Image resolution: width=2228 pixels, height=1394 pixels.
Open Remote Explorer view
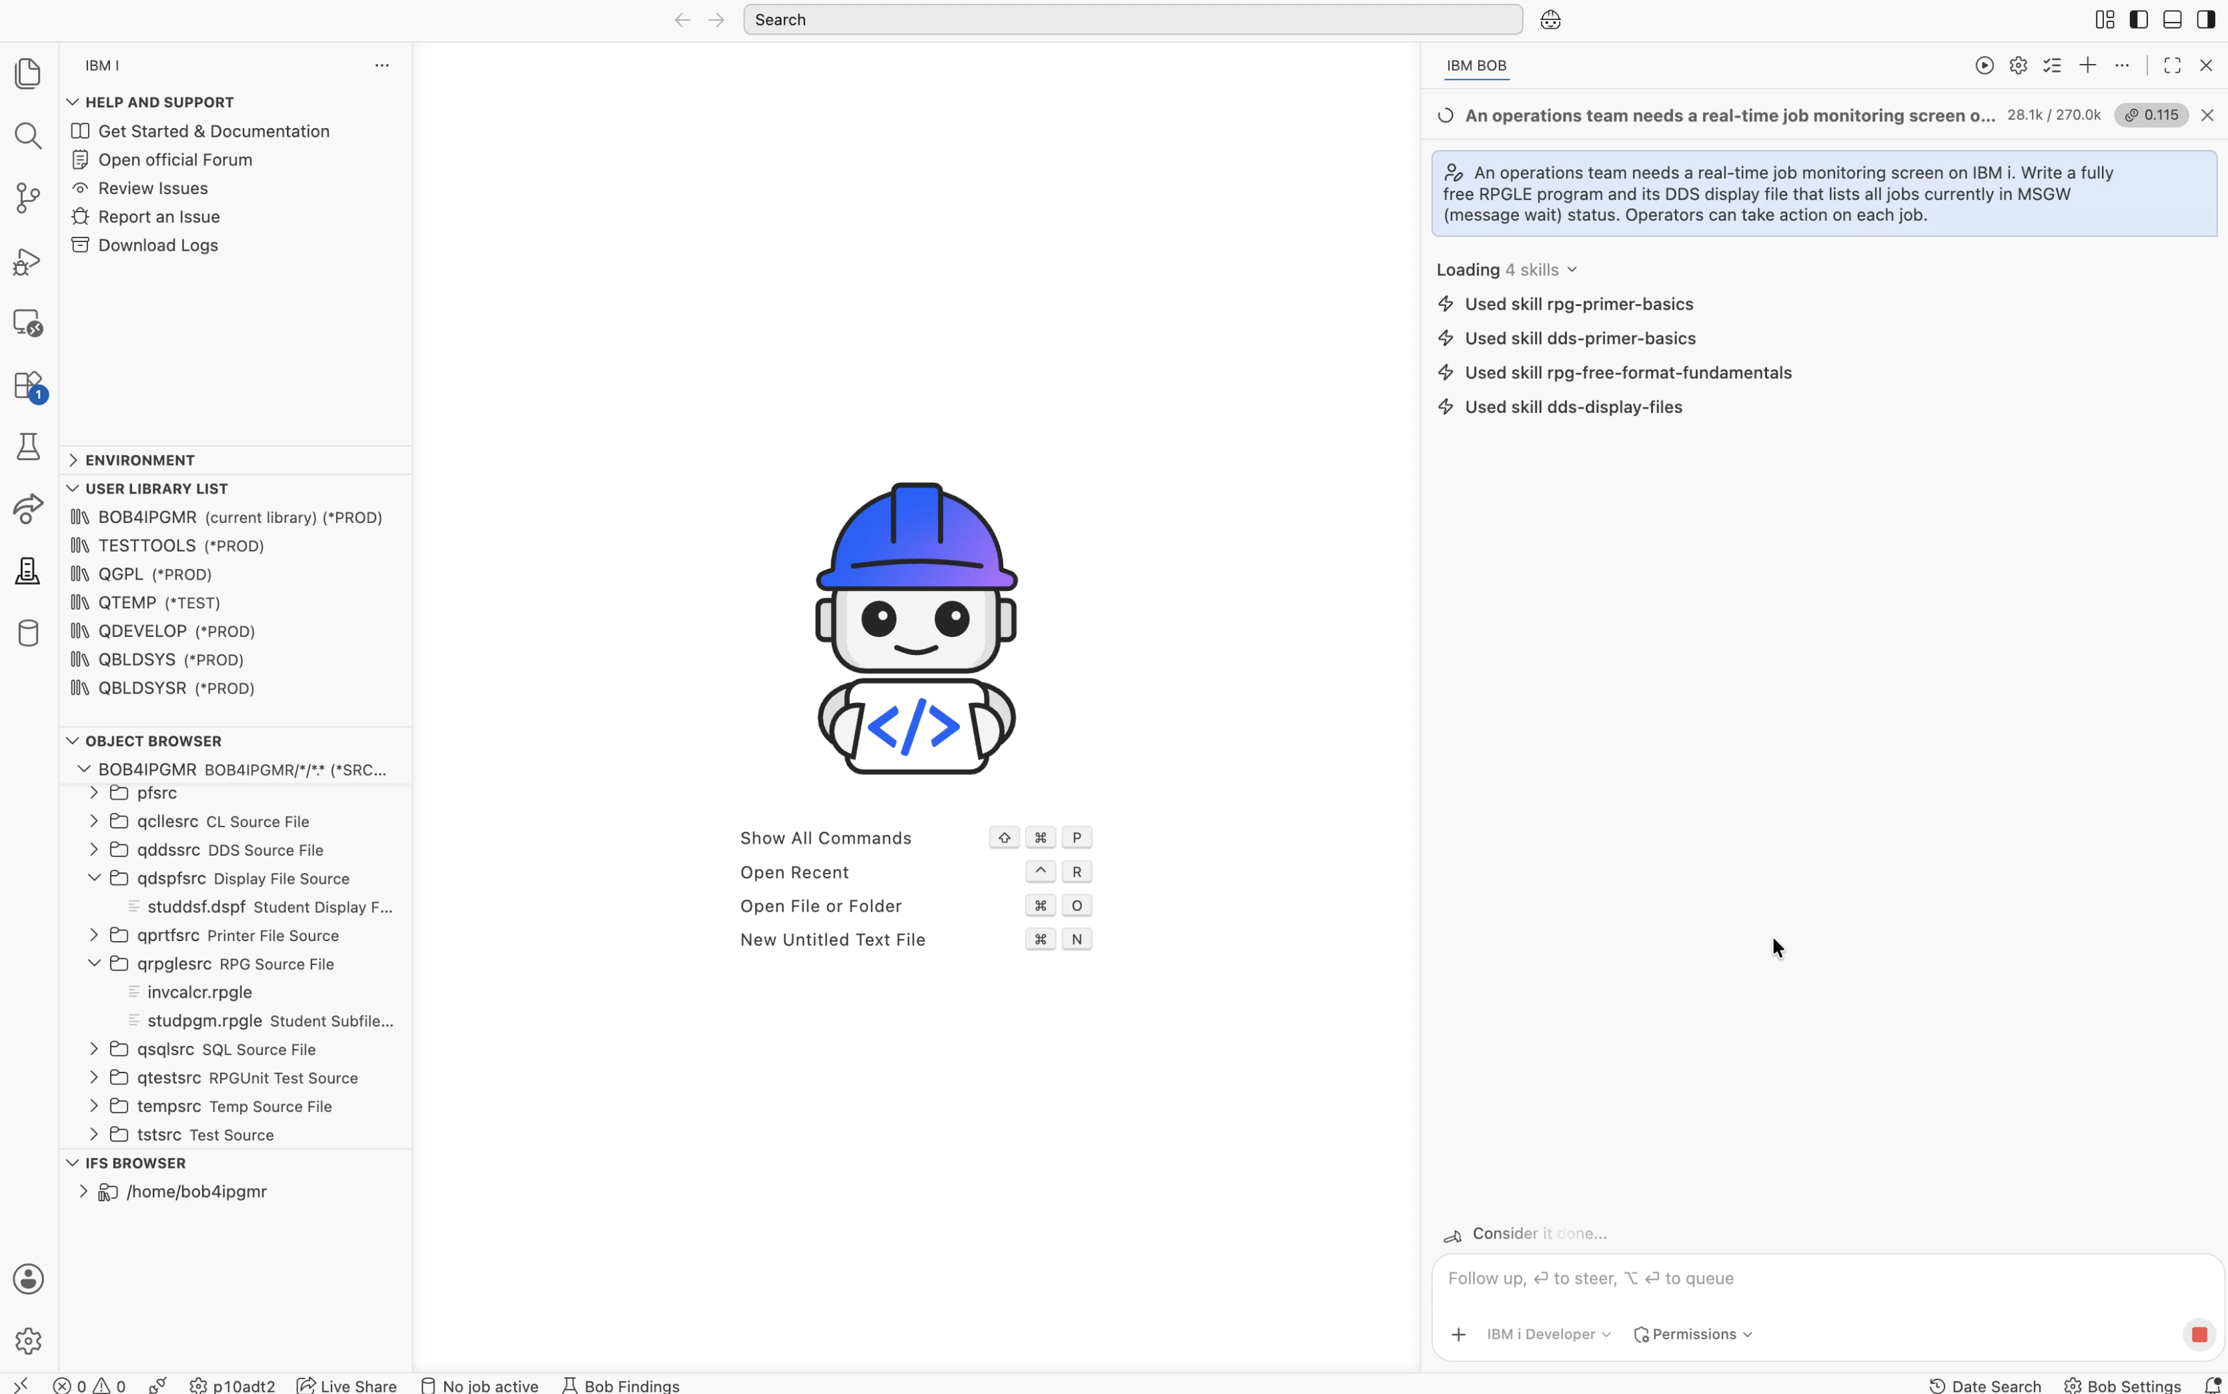coord(27,323)
